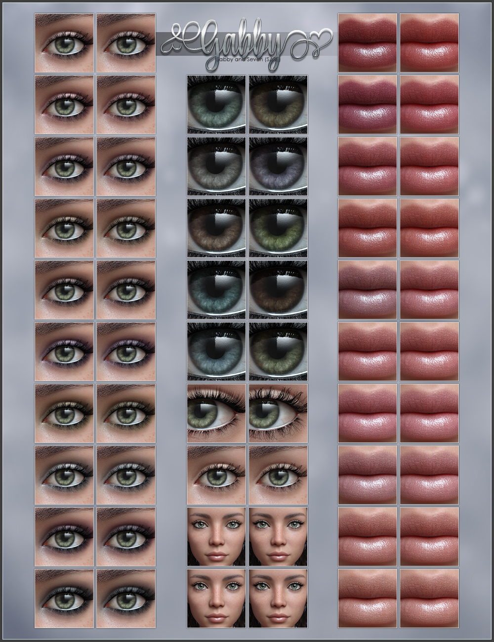Image resolution: width=494 pixels, height=642 pixels.
Task: Select the left purple eyeshadow makeup thumbnail
Action: tap(64, 351)
